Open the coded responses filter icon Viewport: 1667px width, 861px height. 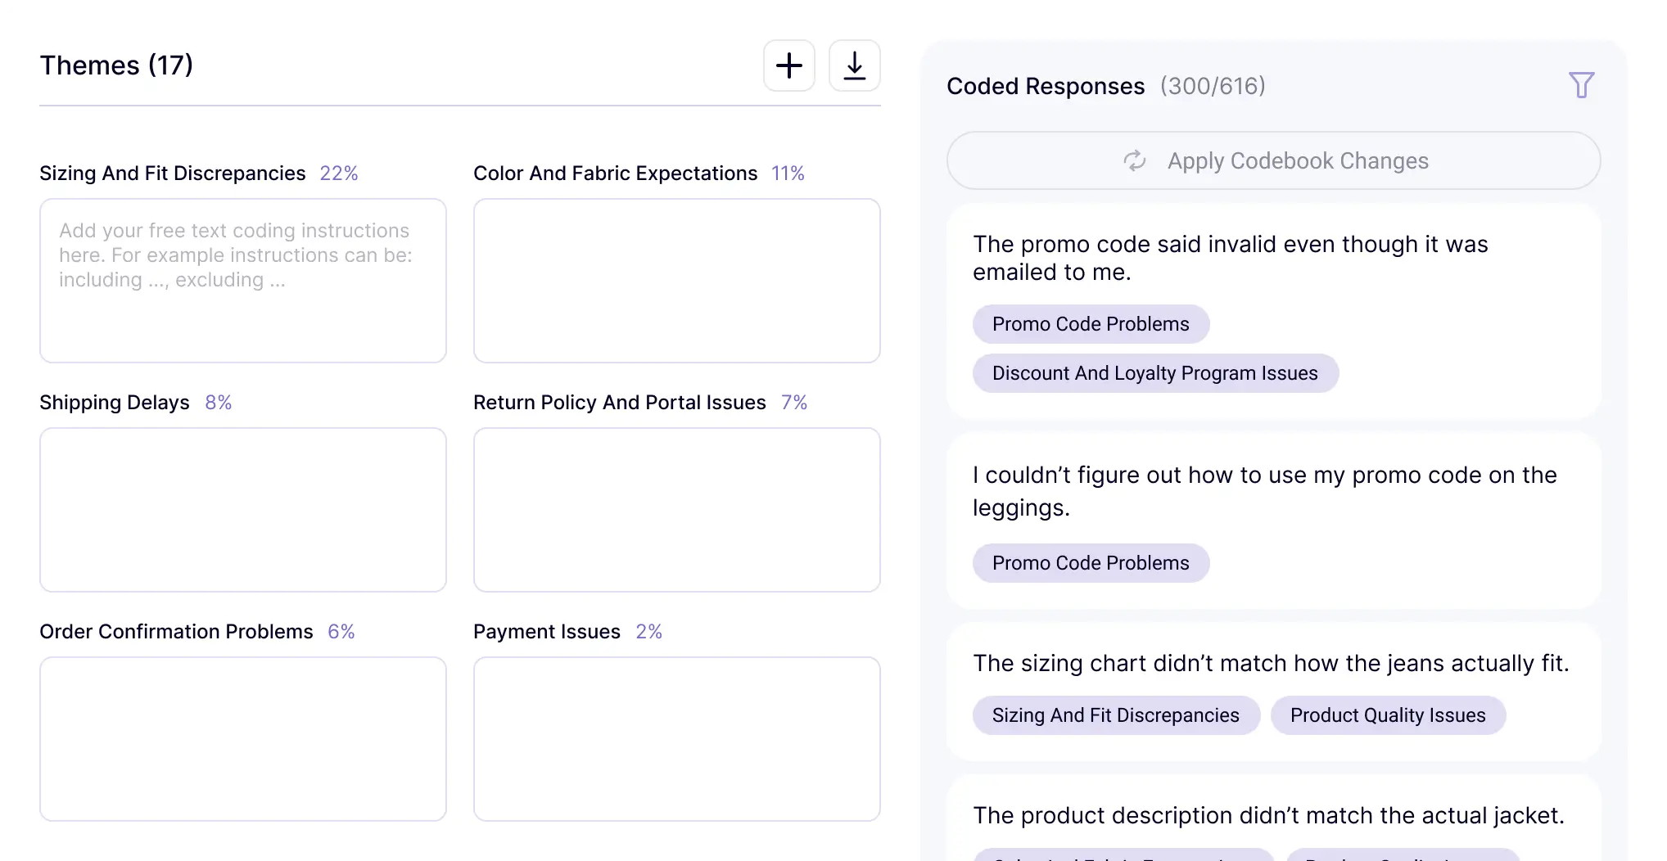point(1581,85)
